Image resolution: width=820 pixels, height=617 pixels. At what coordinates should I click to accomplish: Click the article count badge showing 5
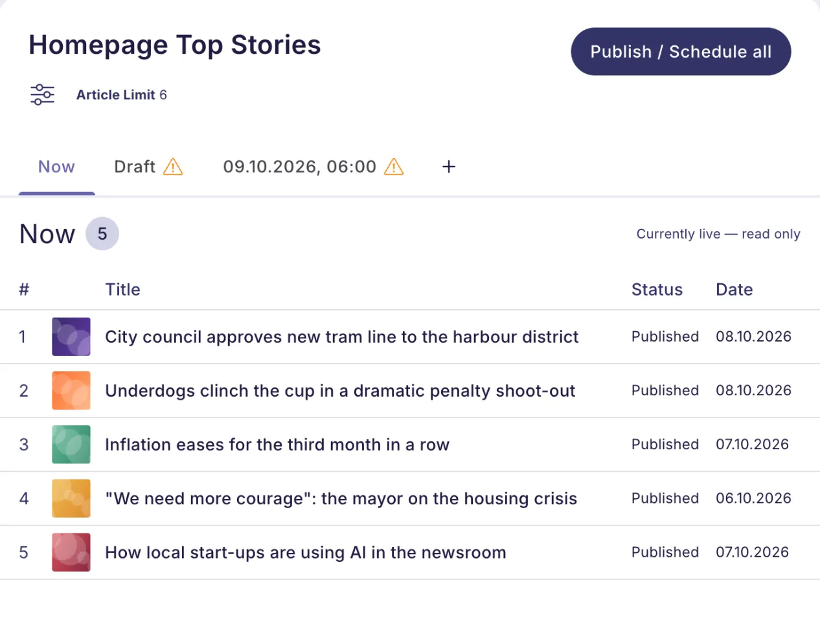click(102, 234)
